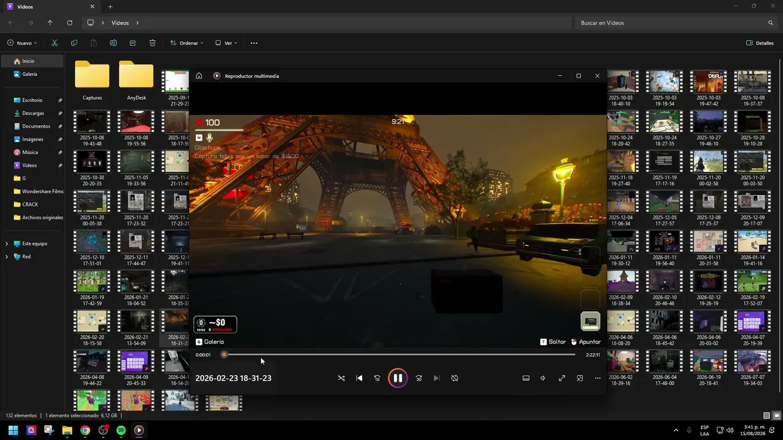Open more options in media player
This screenshot has height=440, width=783.
[598, 378]
